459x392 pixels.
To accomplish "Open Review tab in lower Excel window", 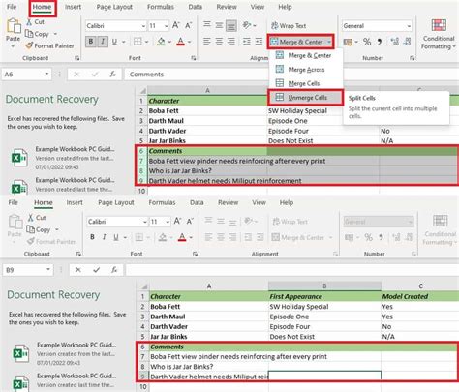I will [x=228, y=202].
